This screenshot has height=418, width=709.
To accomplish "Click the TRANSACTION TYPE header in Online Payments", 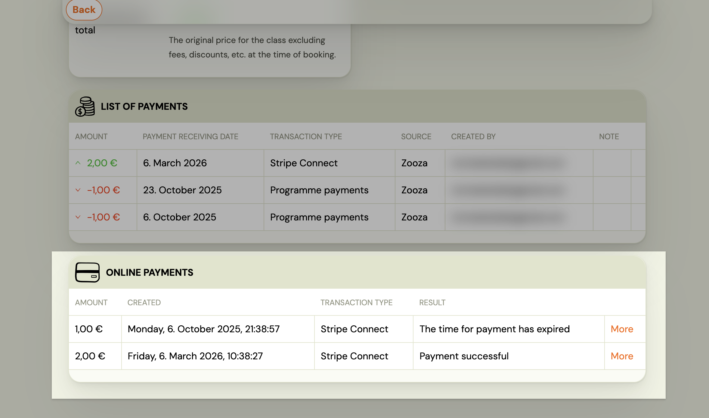I will 356,303.
